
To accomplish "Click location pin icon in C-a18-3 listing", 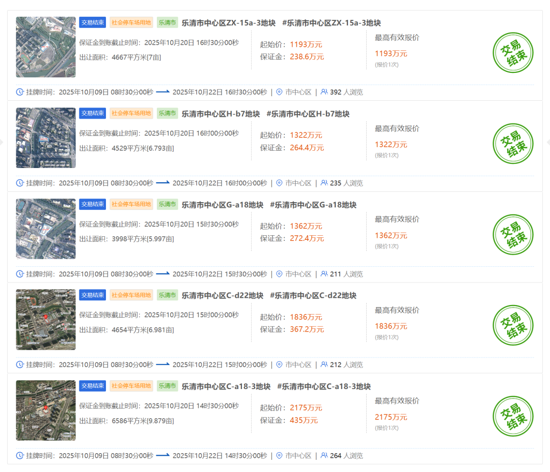I will coord(279,456).
